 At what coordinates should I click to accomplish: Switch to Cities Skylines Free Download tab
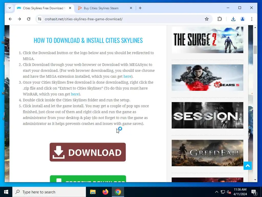[44, 8]
